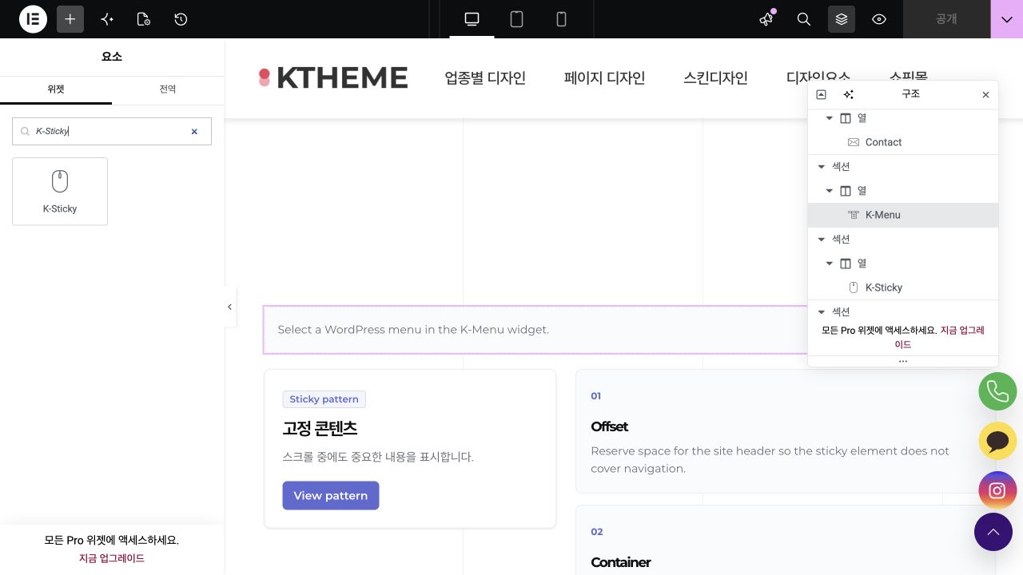Preview changes with the eye icon
Image resolution: width=1023 pixels, height=575 pixels.
[879, 19]
